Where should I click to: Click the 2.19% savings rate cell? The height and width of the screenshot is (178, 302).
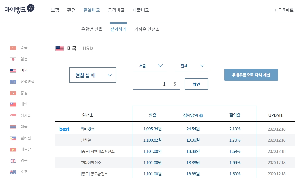(x=235, y=129)
